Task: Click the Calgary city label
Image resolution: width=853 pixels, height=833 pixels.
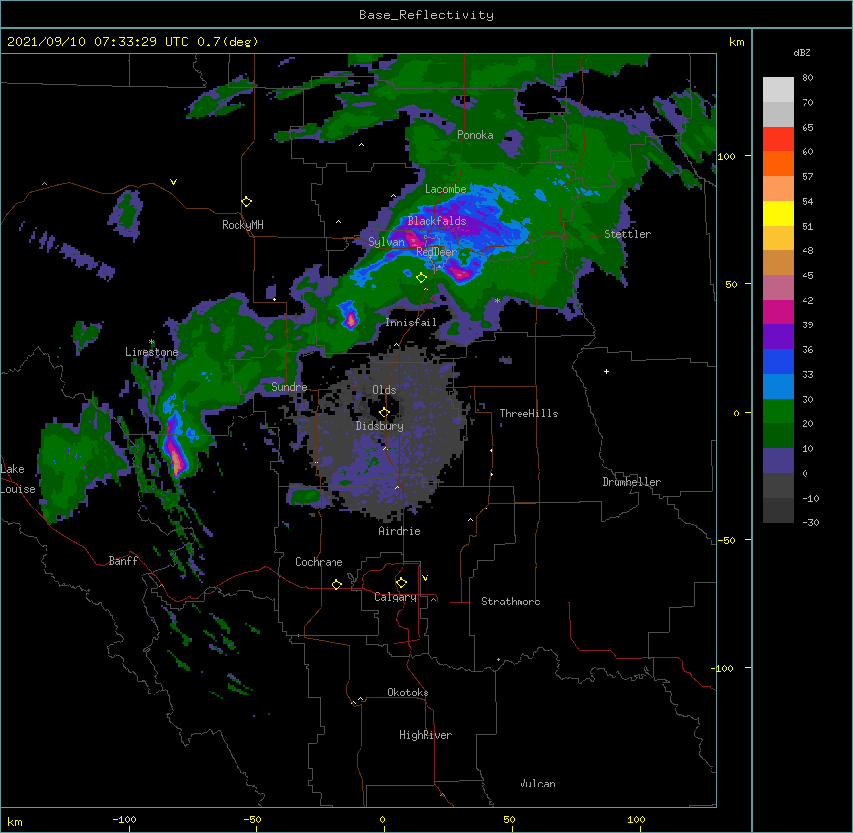Action: (395, 597)
